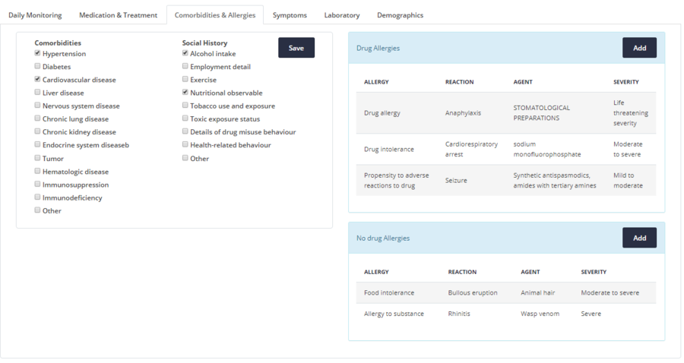Go to the Symptoms tab

pyautogui.click(x=290, y=15)
